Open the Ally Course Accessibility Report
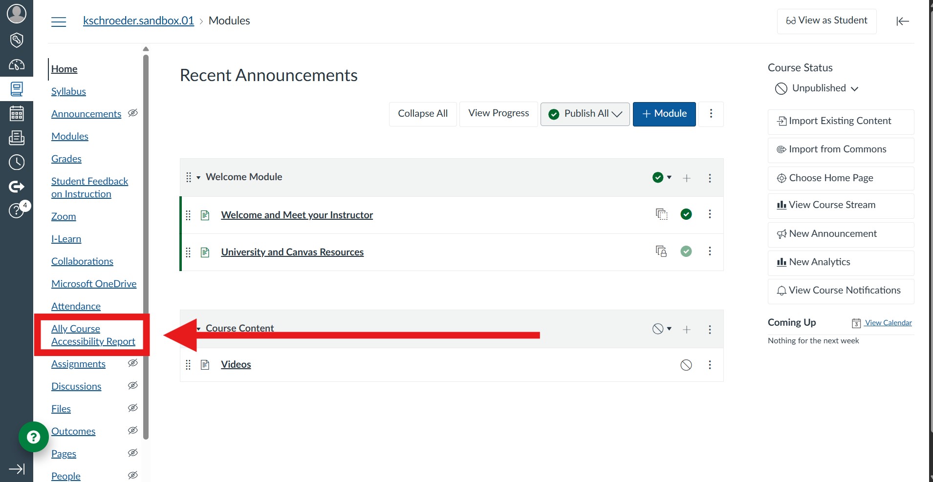Image resolution: width=933 pixels, height=482 pixels. [x=93, y=335]
